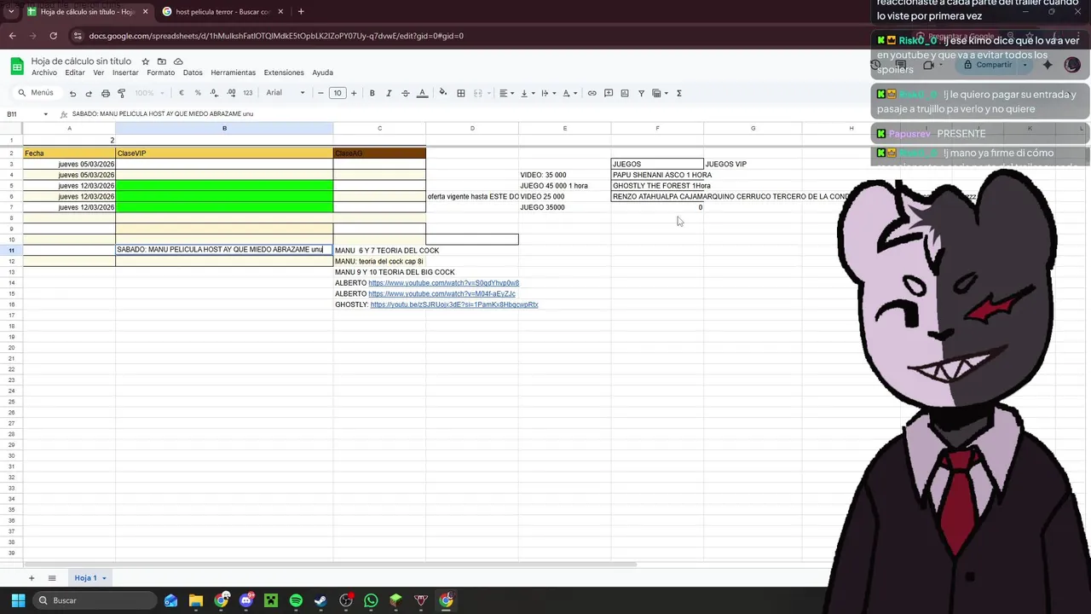Decrease font size minus button

[x=320, y=93]
